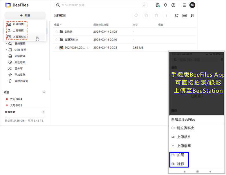Star the 專屬資料夾 folder
The image size is (226, 175).
pyautogui.click(x=57, y=40)
